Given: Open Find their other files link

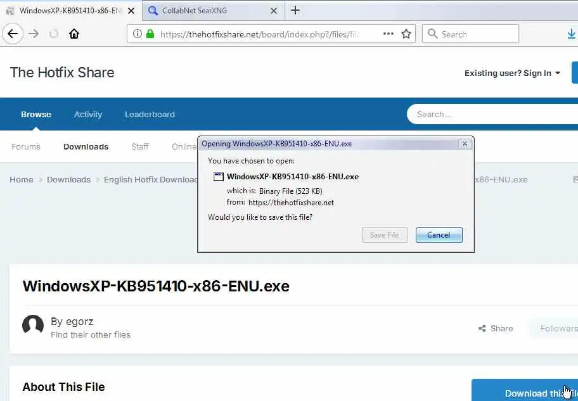Looking at the screenshot, I should tap(90, 334).
